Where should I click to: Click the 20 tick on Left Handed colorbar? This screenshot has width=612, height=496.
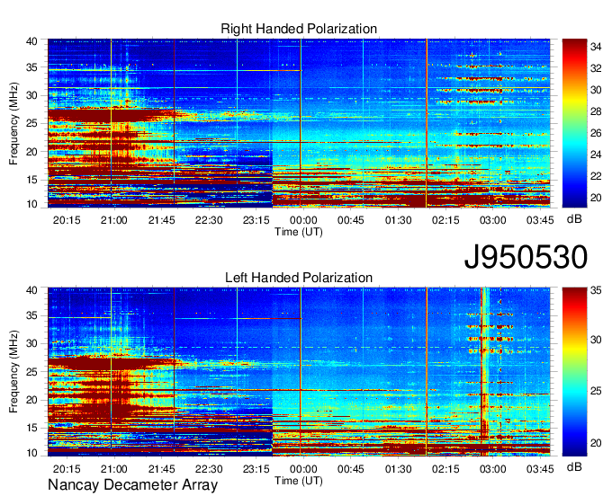[596, 443]
